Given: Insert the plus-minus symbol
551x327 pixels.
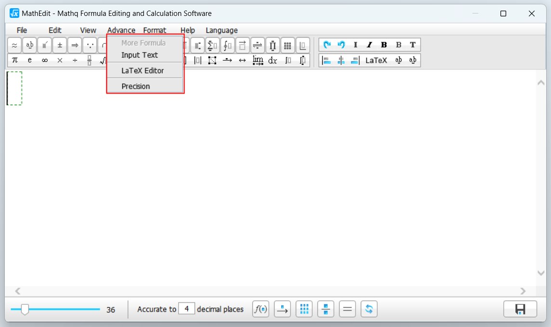Looking at the screenshot, I should point(60,45).
